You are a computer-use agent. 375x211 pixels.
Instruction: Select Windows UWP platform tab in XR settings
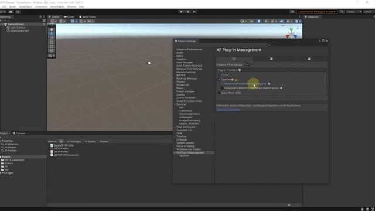309,59
